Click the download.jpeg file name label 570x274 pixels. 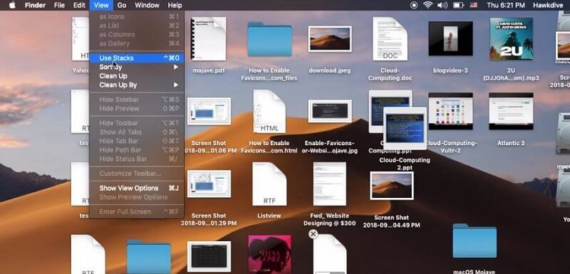tap(330, 70)
